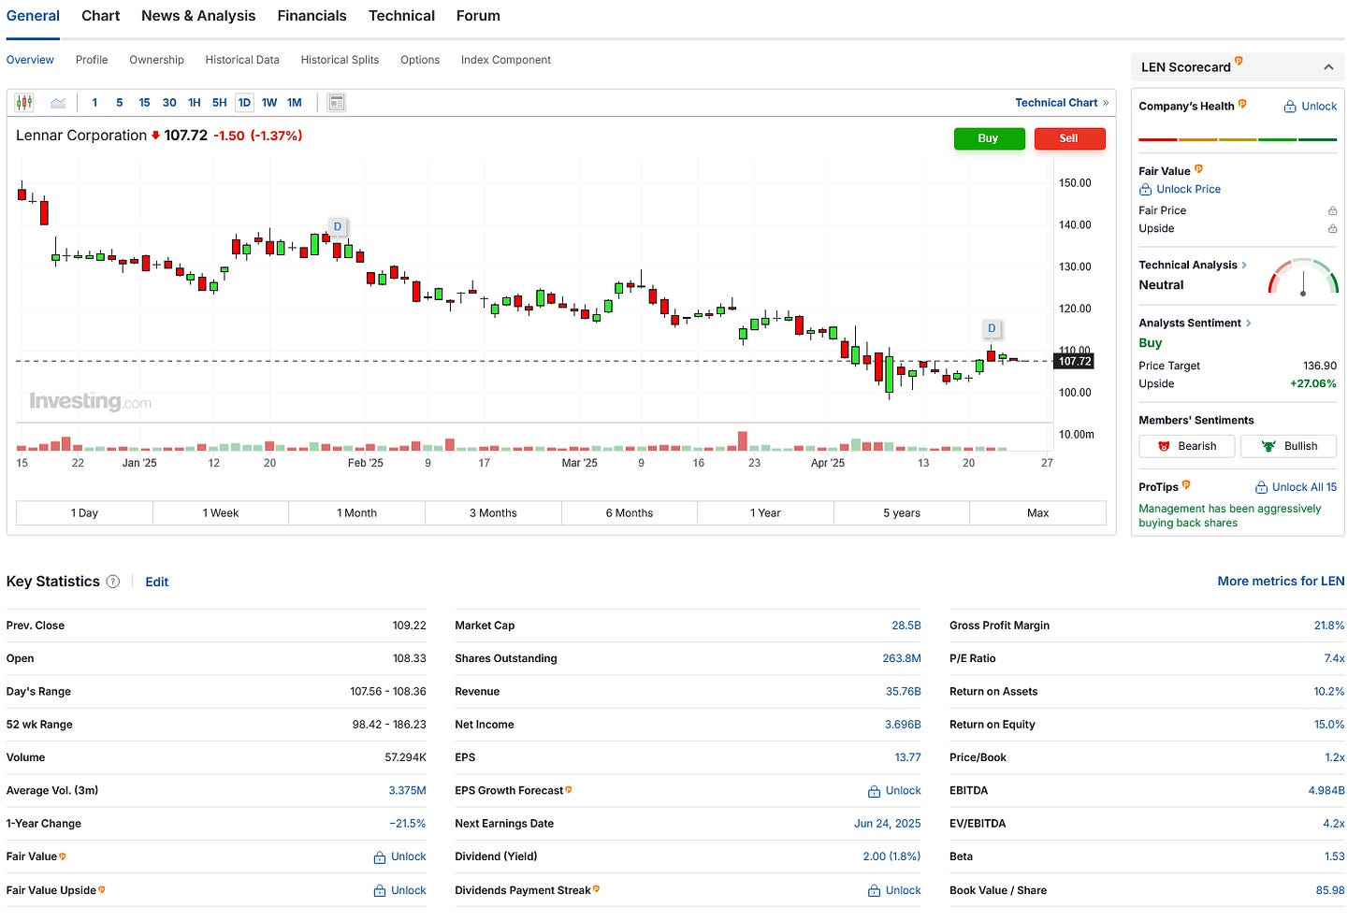This screenshot has height=921, width=1362.
Task: Select the 1 Day range button
Action: [84, 513]
